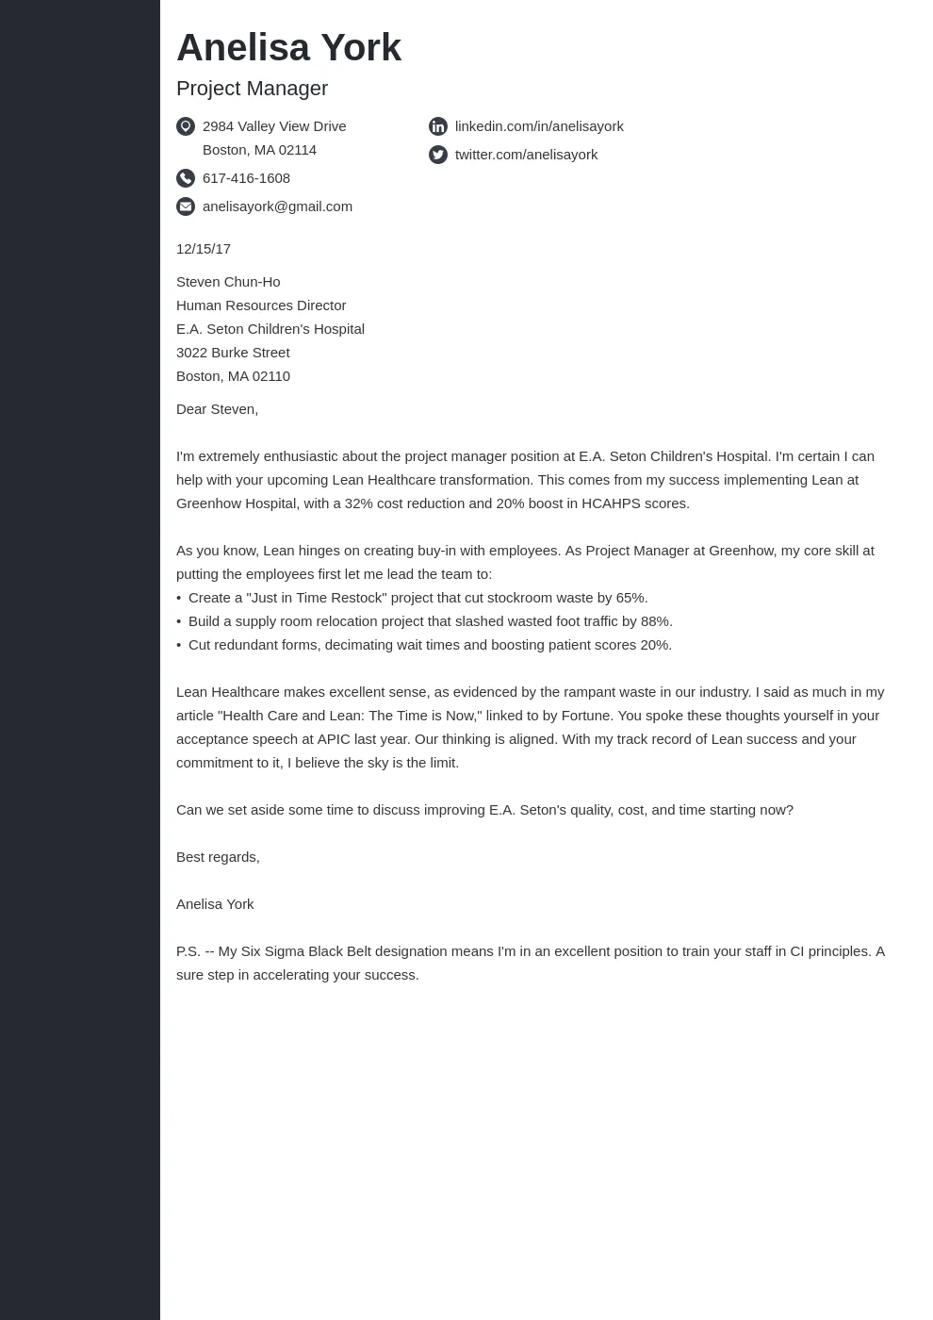Click the date 12/15/17
933x1320 pixels.
[204, 249]
